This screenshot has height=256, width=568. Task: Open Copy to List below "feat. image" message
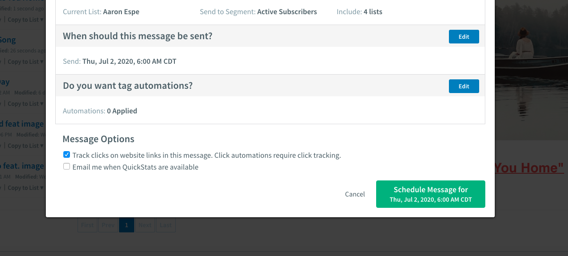26,188
